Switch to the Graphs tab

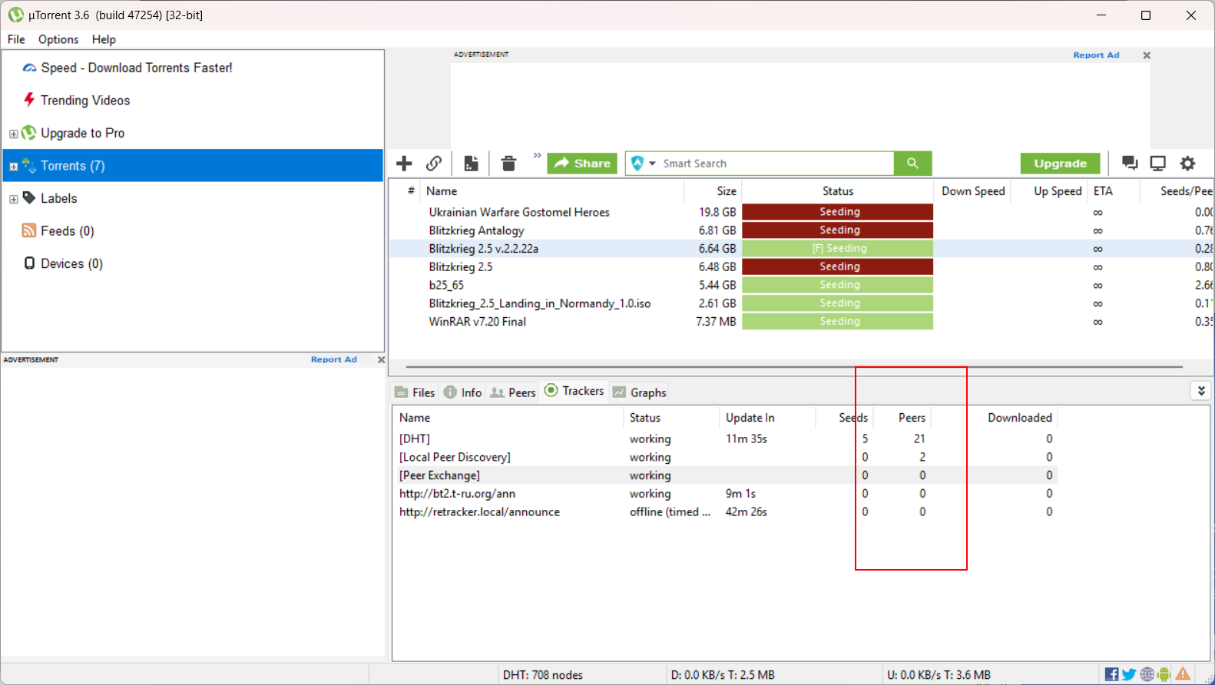point(640,392)
